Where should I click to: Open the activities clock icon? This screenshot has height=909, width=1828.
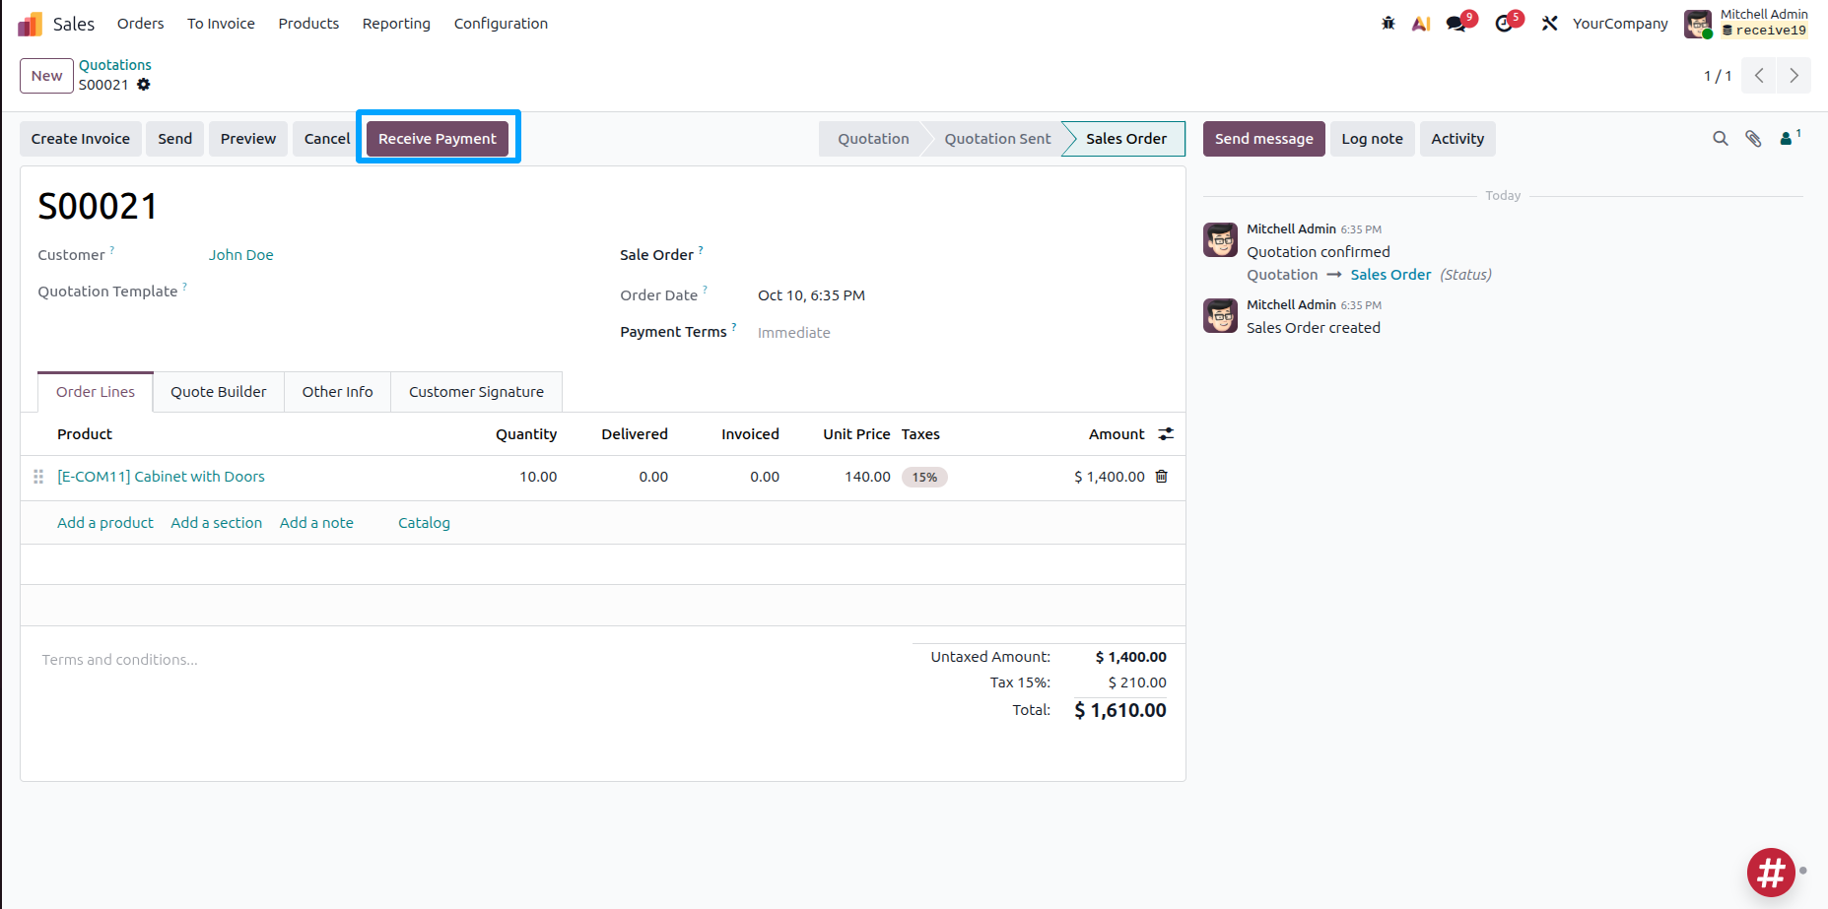[x=1504, y=24]
